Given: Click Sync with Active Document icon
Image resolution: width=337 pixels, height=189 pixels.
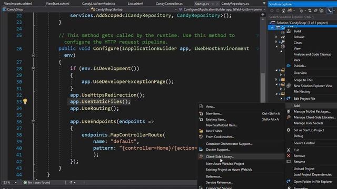Looking at the screenshot, I should (x=310, y=10).
